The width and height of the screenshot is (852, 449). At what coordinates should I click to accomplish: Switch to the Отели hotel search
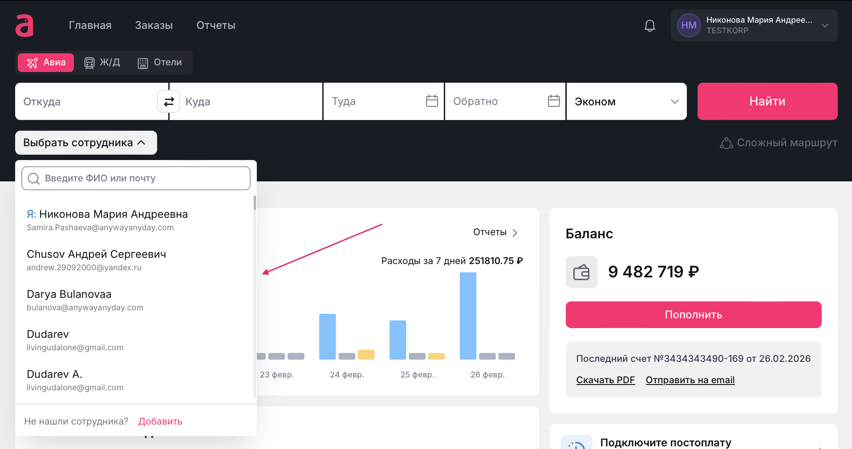[160, 63]
